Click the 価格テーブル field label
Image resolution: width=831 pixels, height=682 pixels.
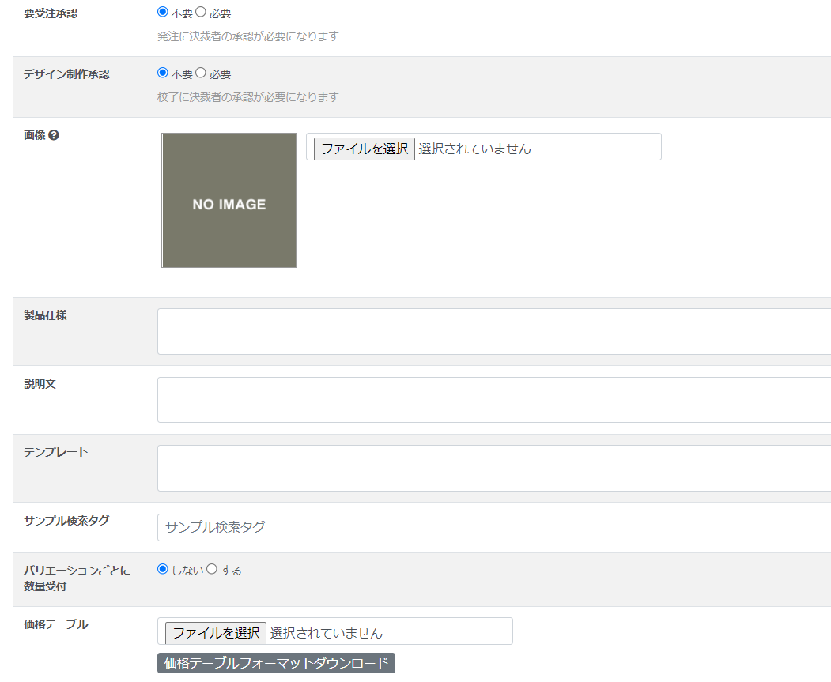click(x=55, y=624)
